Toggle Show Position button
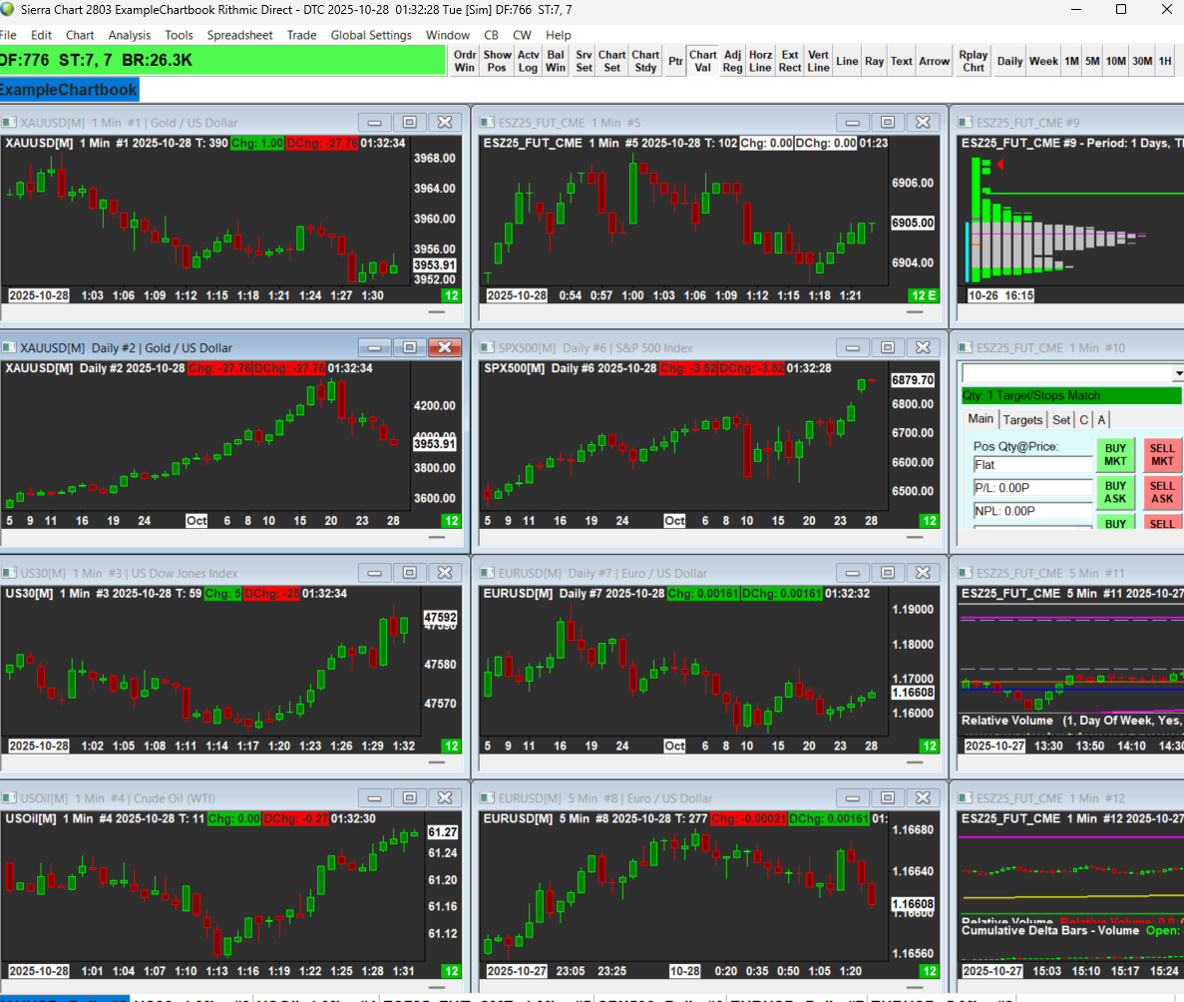The width and height of the screenshot is (1184, 1002). [497, 61]
